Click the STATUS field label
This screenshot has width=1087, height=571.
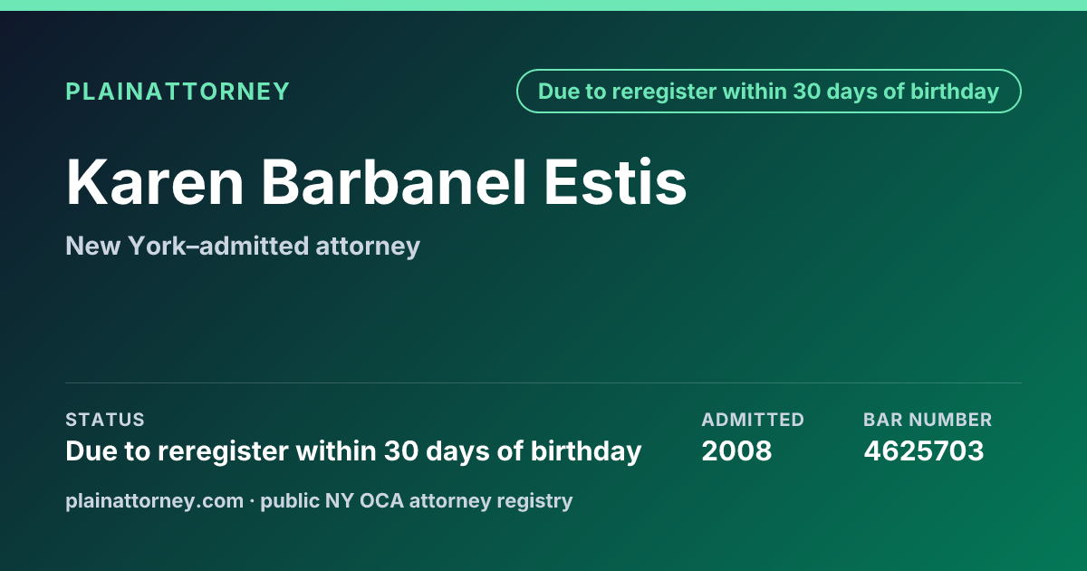click(x=105, y=420)
